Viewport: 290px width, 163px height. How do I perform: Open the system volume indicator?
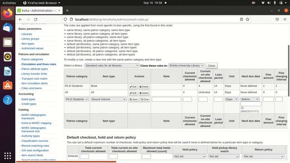(269, 3)
